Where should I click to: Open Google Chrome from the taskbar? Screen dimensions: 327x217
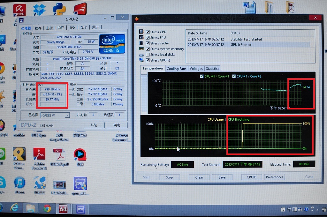tap(47, 208)
